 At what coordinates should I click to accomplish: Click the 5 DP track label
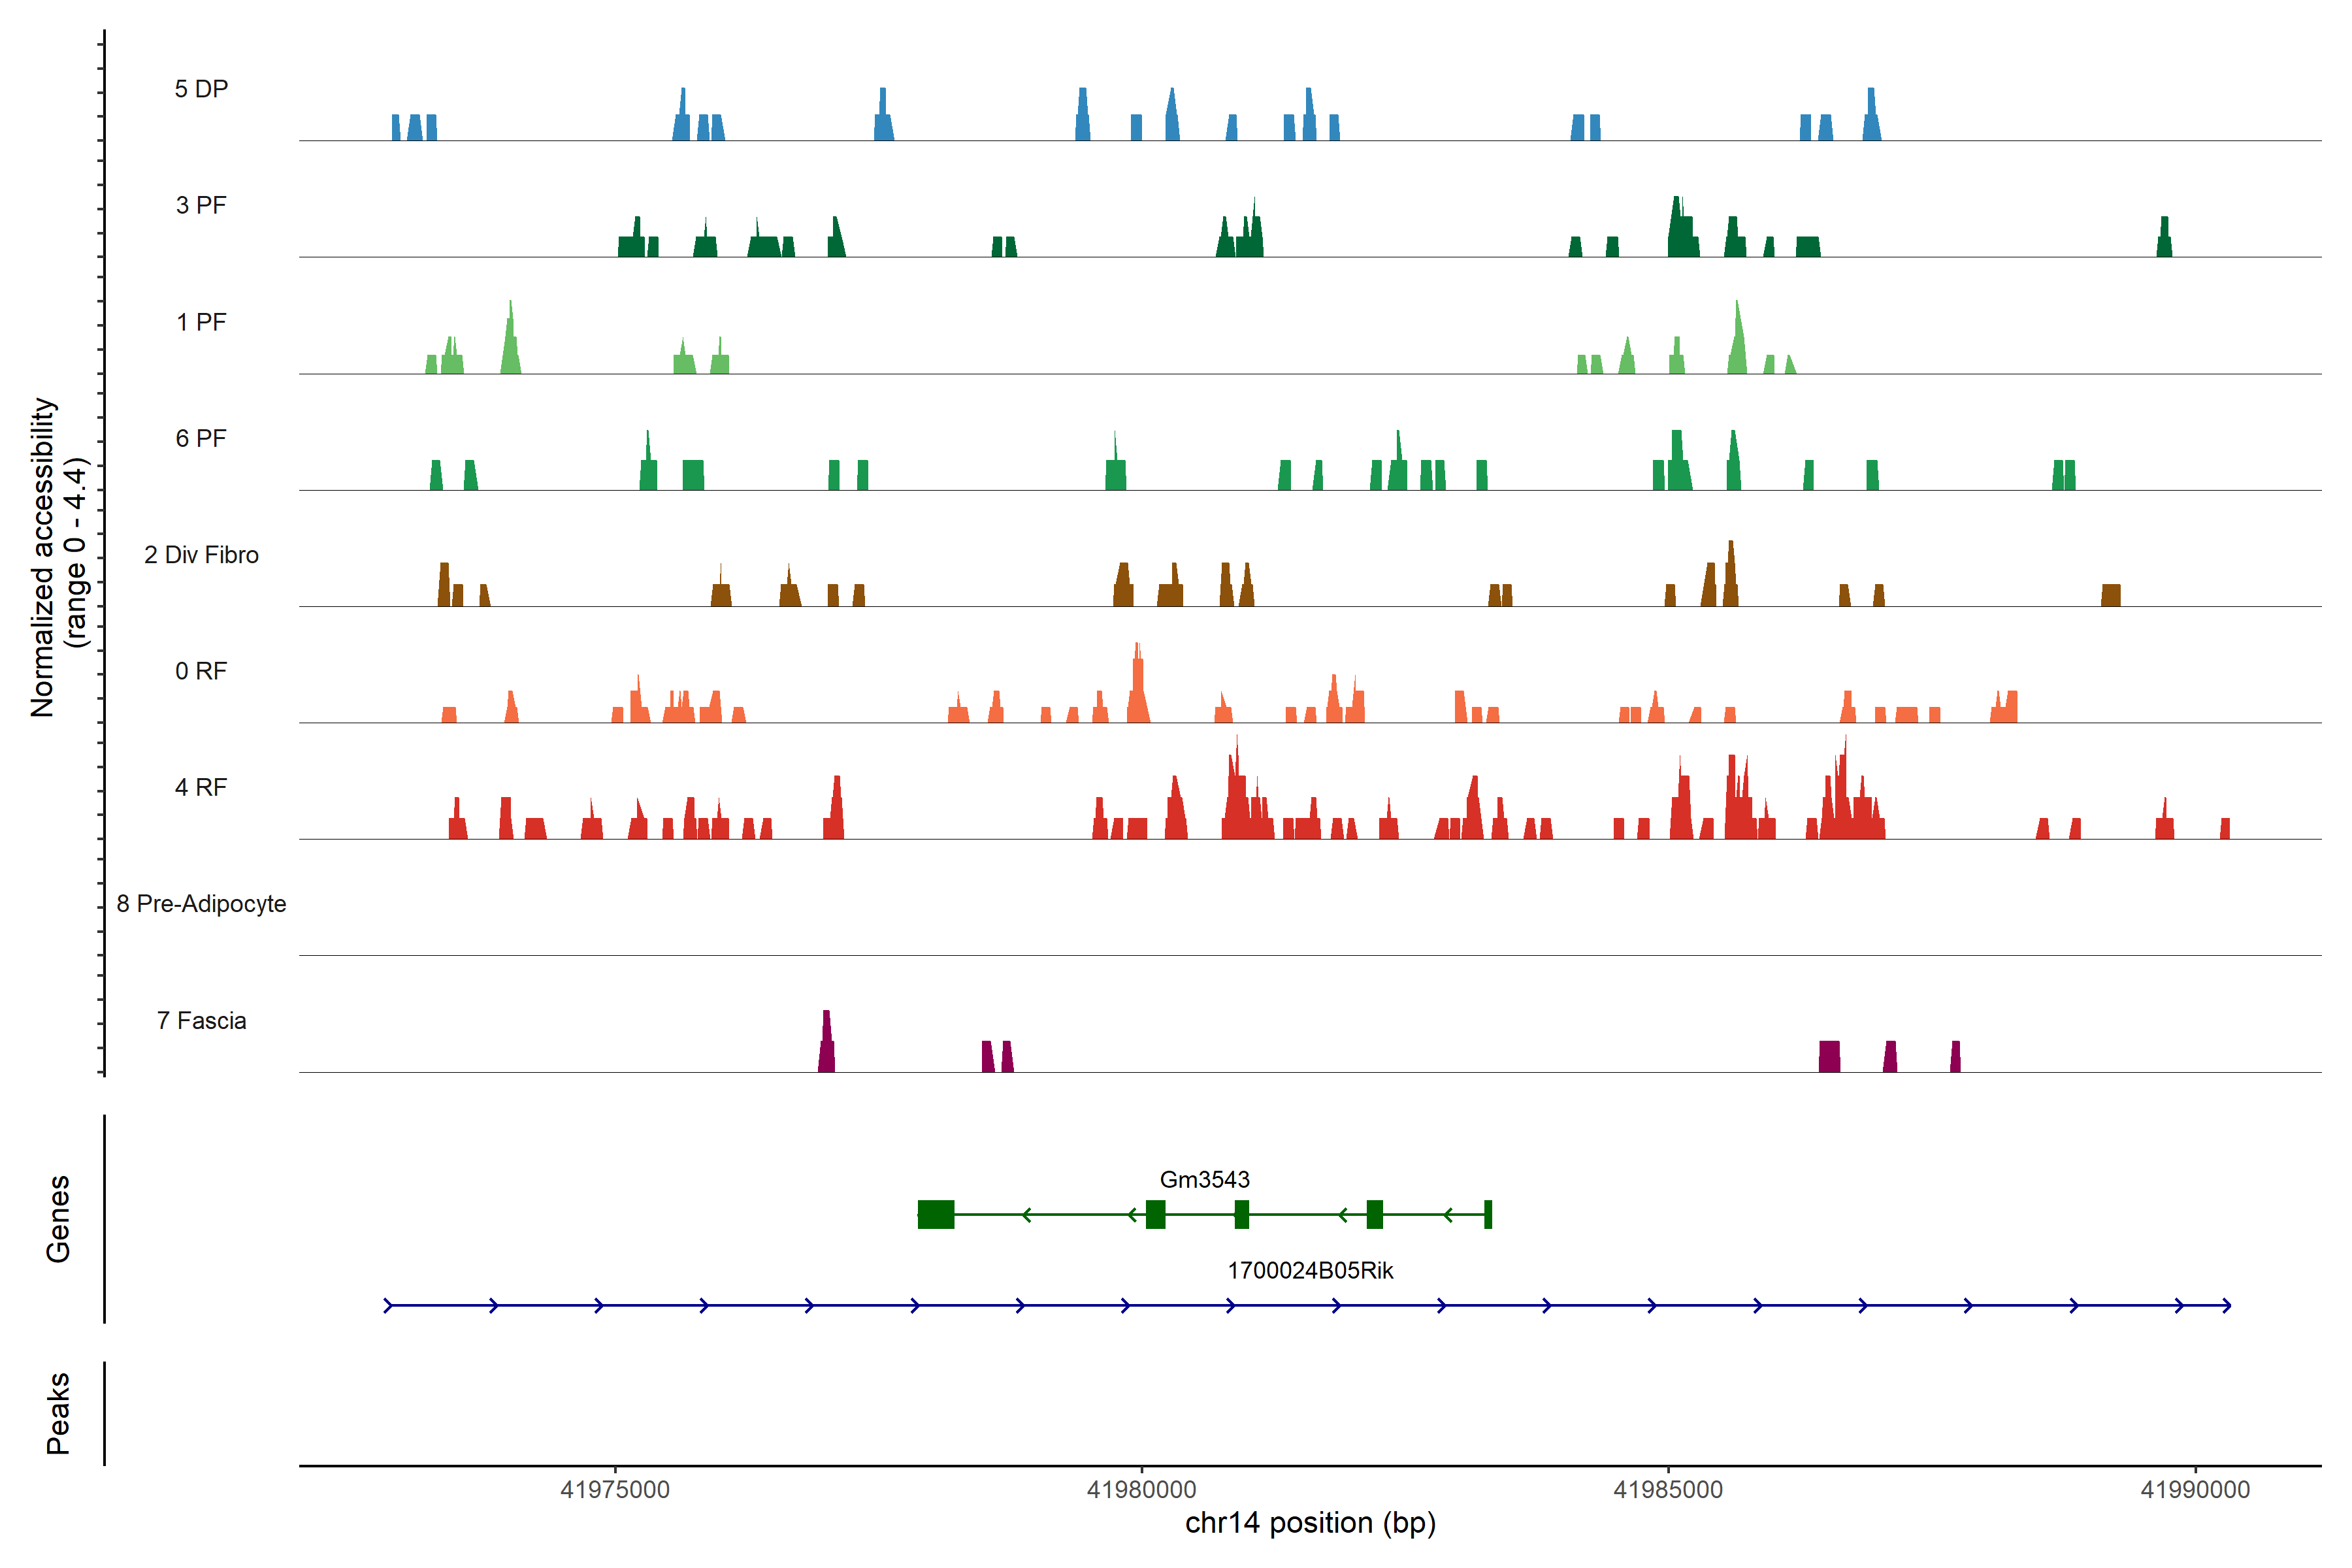coord(201,89)
